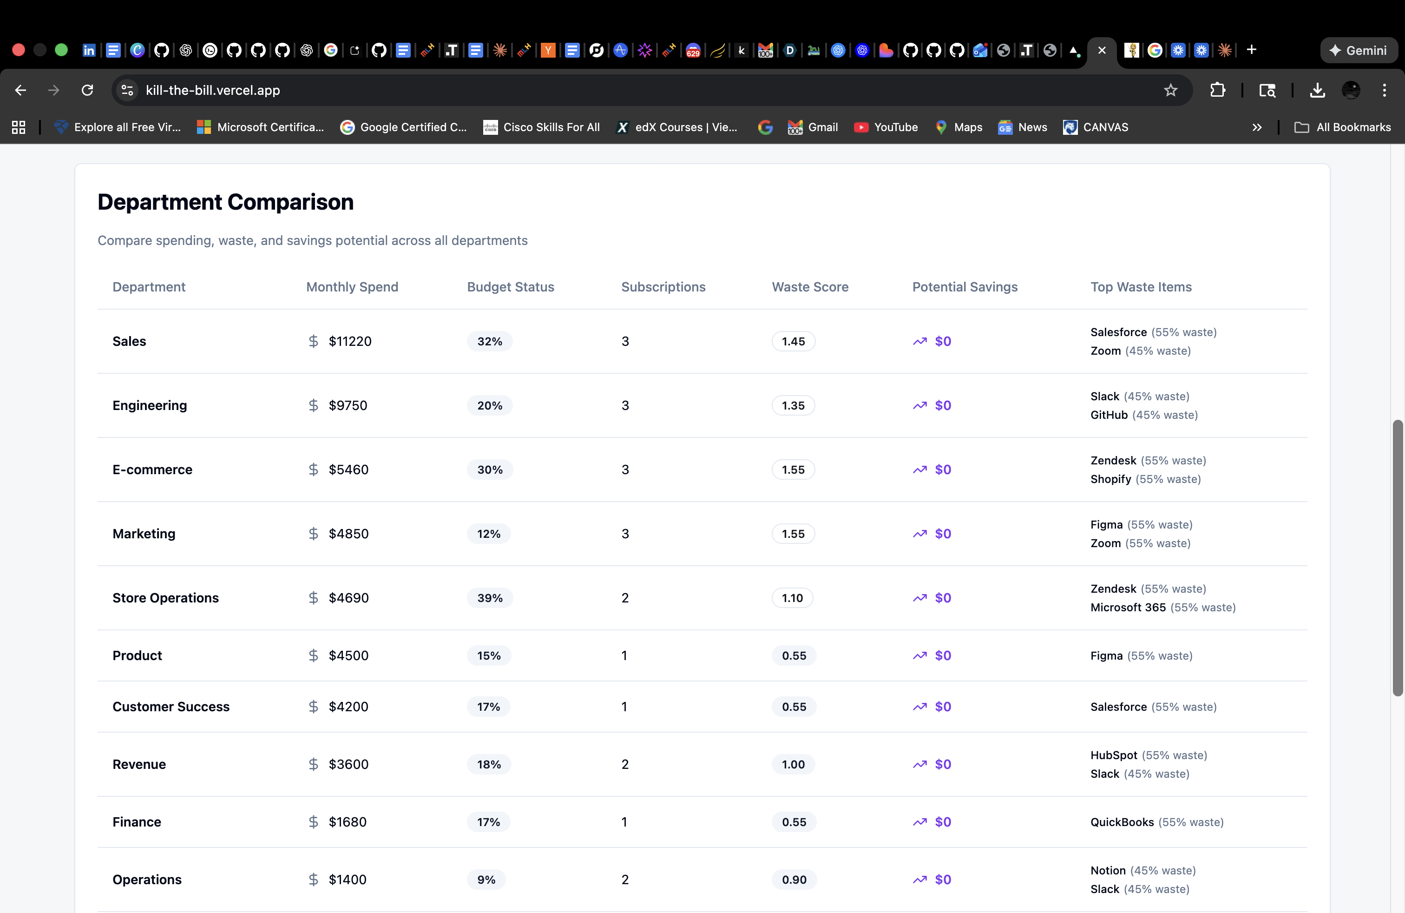Open the extensions puzzle icon
The image size is (1405, 913).
tap(1217, 90)
